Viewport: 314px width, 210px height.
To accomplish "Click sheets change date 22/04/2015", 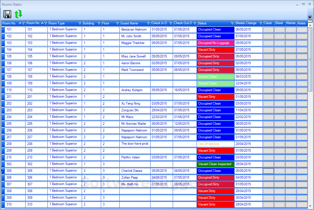I will [x=243, y=83].
